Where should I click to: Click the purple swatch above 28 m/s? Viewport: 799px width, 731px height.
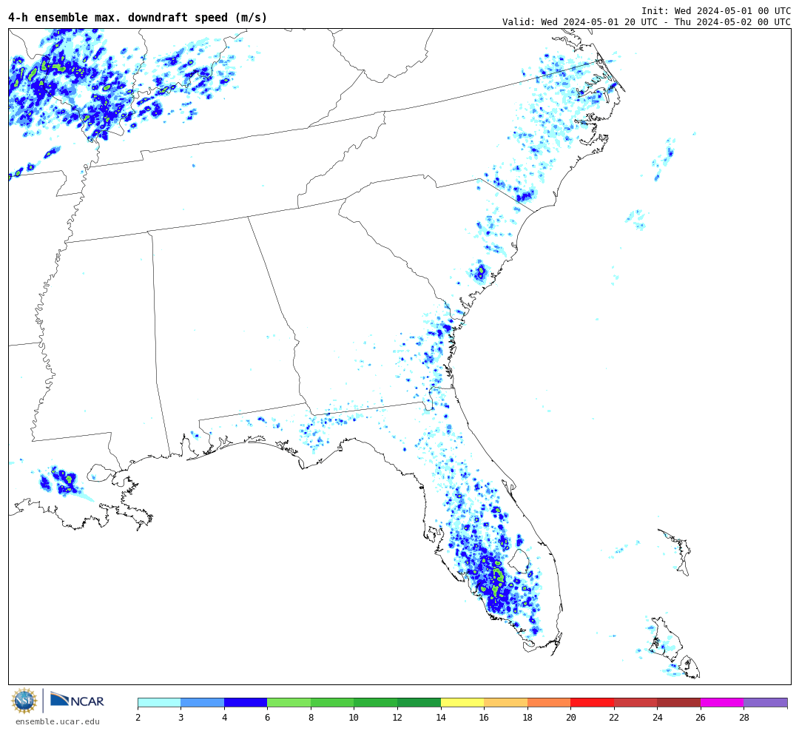tap(766, 702)
